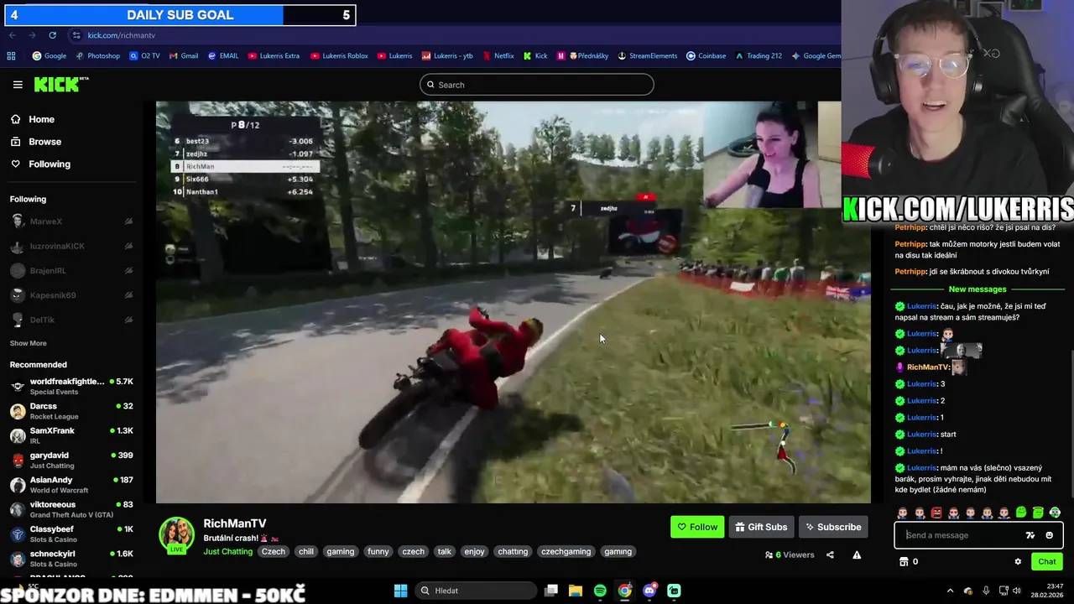Open Discord from taskbar
The image size is (1074, 604).
click(x=649, y=591)
